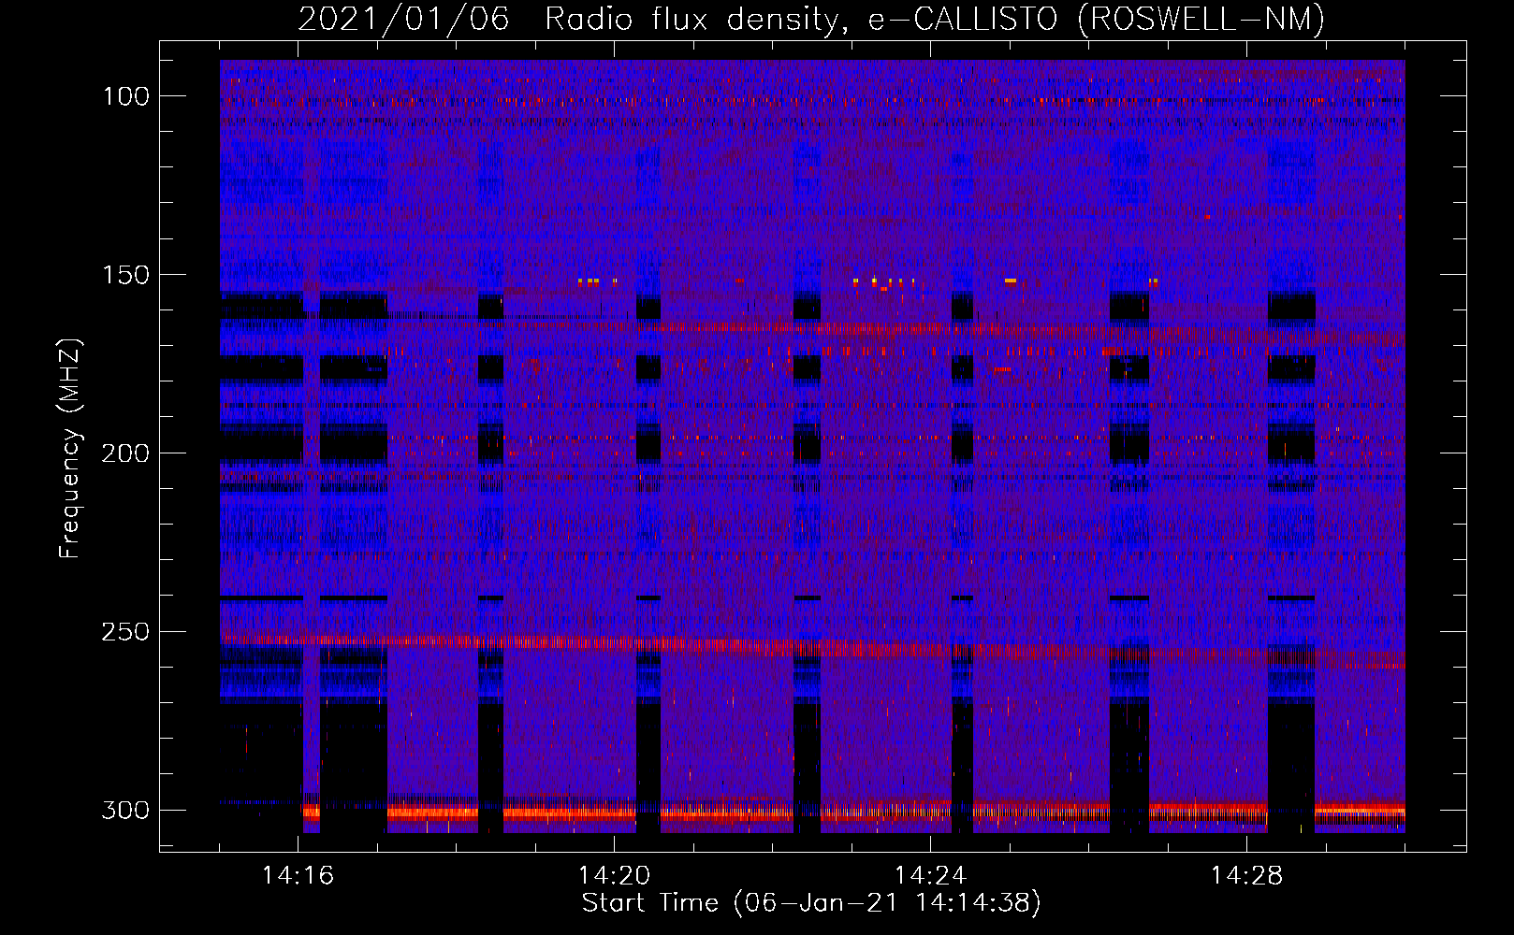Click the '14:28' time tick label
The image size is (1514, 935).
(x=1246, y=876)
